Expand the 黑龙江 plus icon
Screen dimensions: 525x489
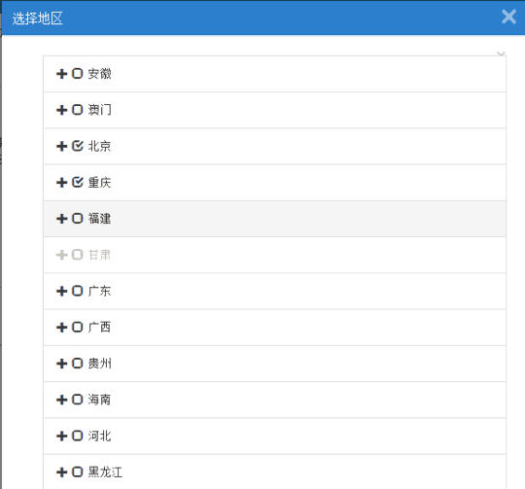pyautogui.click(x=61, y=472)
